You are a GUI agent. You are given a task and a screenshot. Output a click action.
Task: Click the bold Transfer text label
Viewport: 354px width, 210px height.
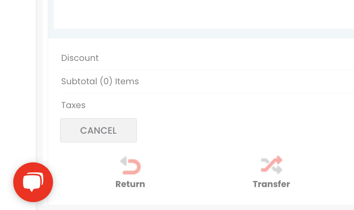click(x=271, y=184)
